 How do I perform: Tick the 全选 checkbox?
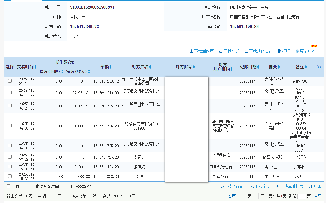pyautogui.click(x=9, y=186)
